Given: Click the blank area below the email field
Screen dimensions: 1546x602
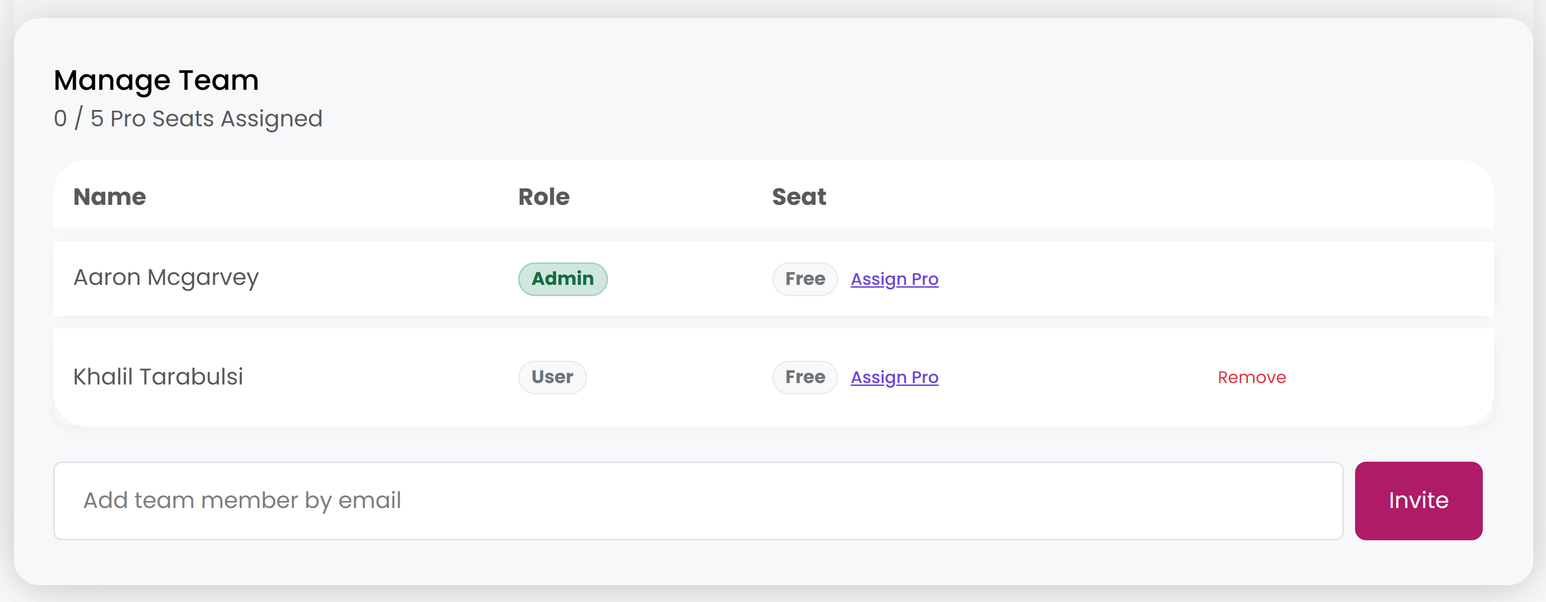Looking at the screenshot, I should coord(697,564).
